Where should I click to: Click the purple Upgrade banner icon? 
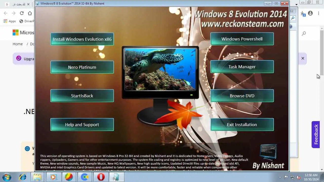tap(19, 58)
